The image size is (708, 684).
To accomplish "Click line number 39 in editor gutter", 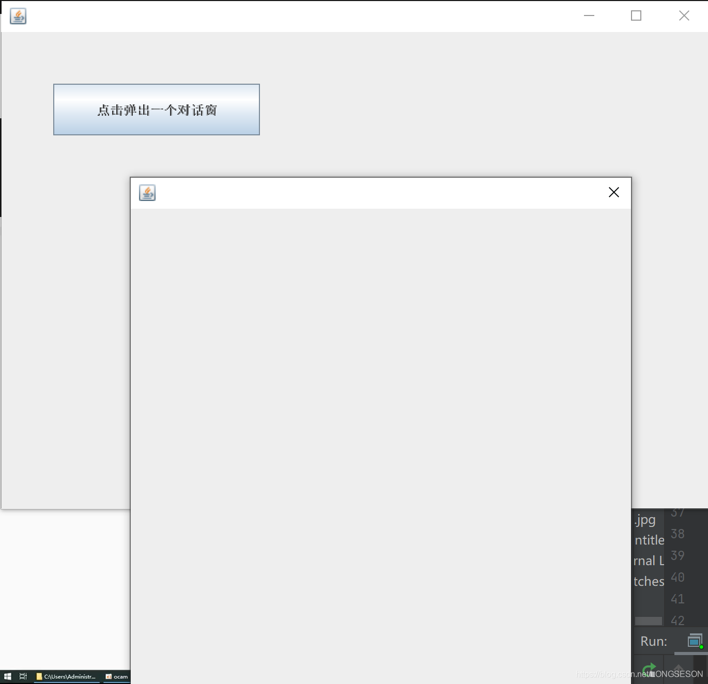I will click(x=678, y=555).
